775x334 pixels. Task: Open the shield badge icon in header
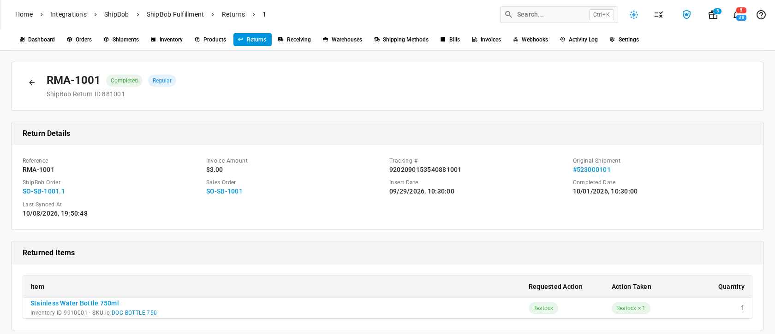pos(686,15)
